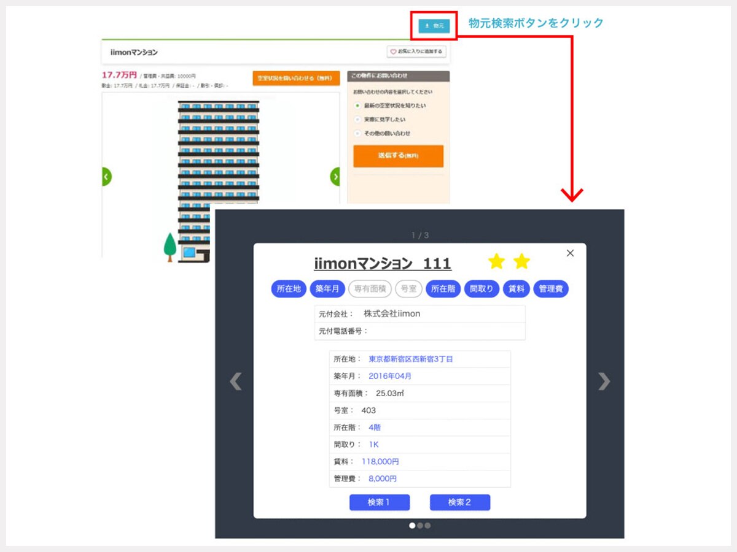
Task: Click the 17.7万円 price text
Action: (x=119, y=75)
